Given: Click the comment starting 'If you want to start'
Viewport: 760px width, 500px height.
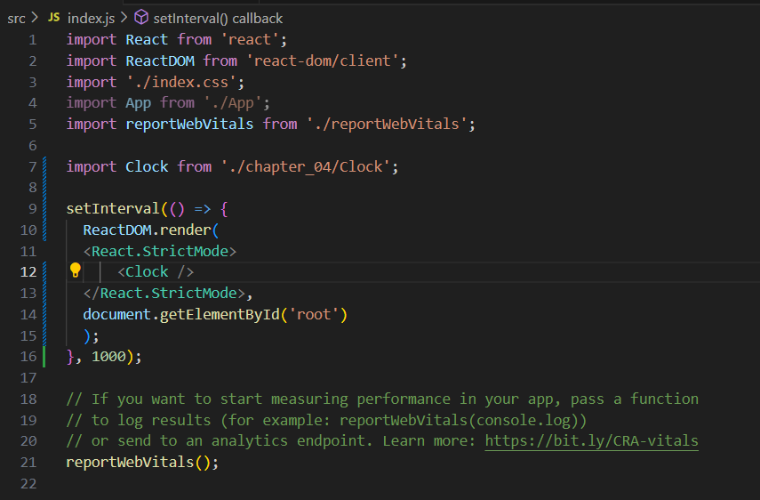Looking at the screenshot, I should (x=382, y=399).
